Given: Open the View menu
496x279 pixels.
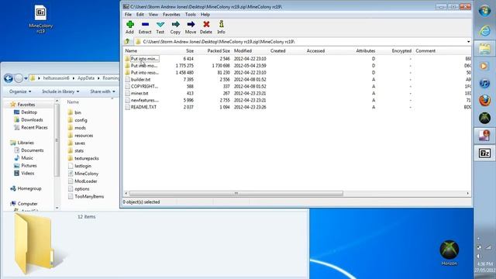Looking at the screenshot, I should tap(153, 15).
